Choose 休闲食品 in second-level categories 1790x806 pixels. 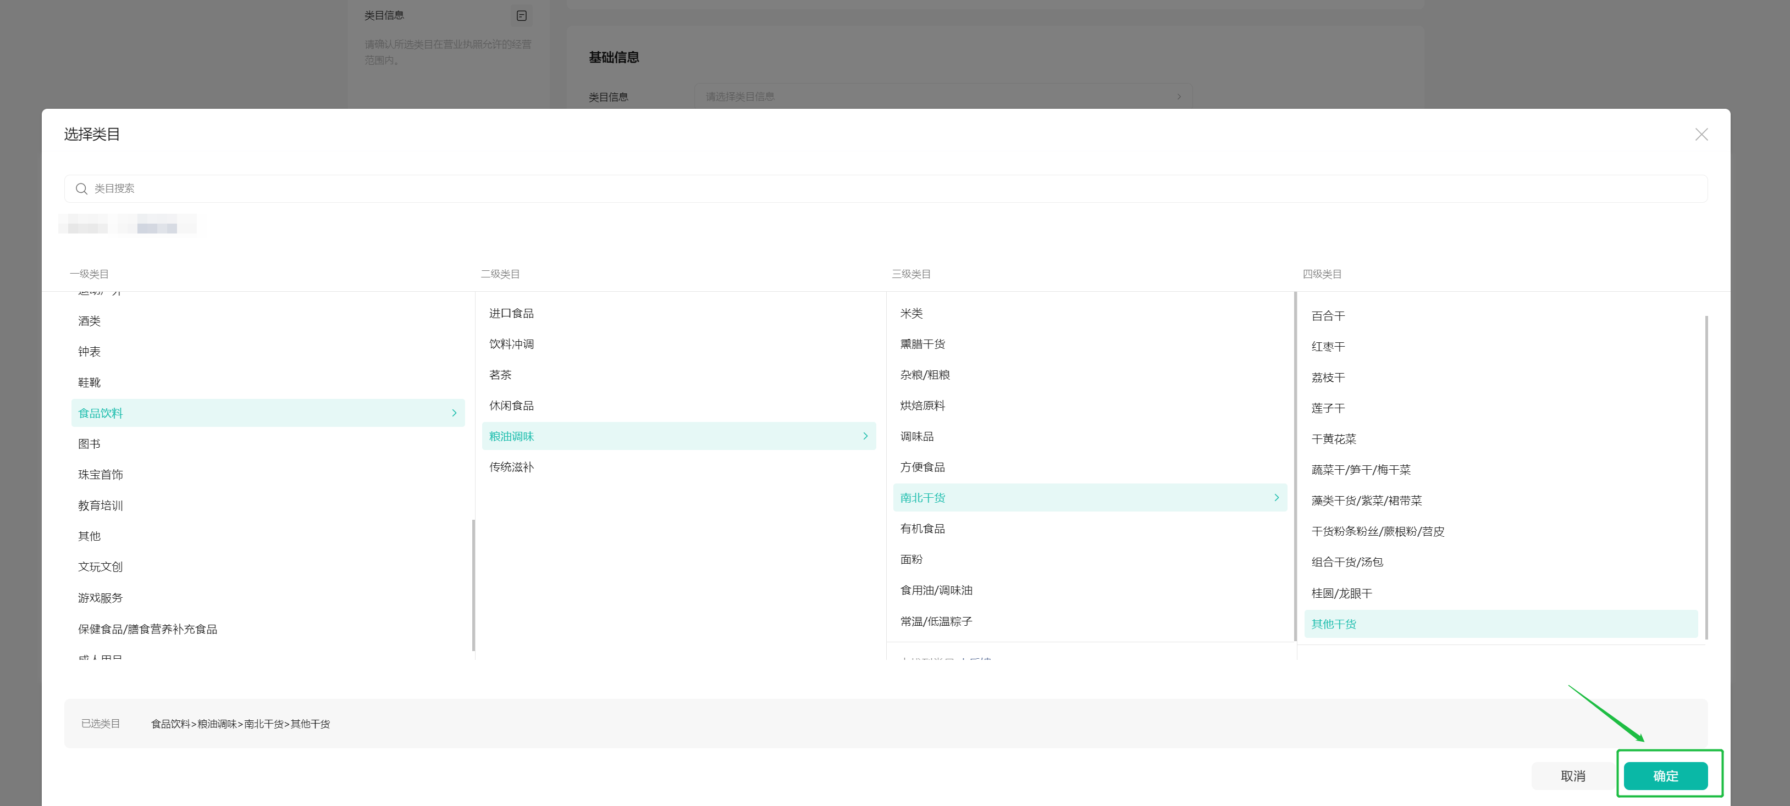[x=511, y=405]
